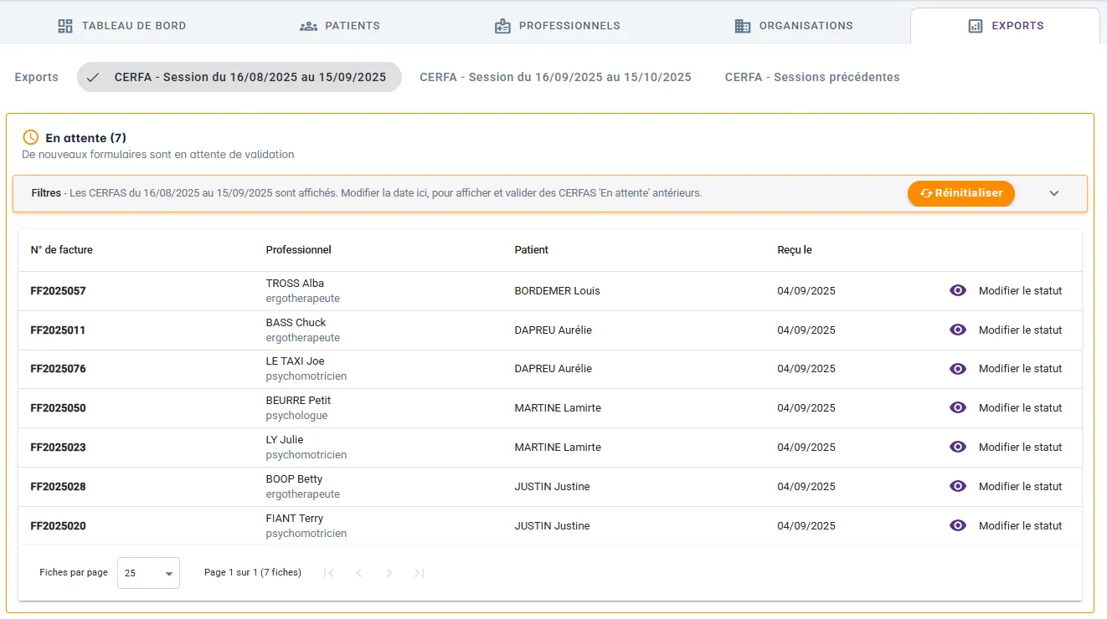The height and width of the screenshot is (619, 1107).
Task: Open the Fiches par page dropdown
Action: (148, 573)
